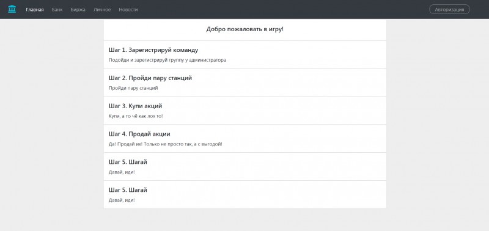Select the heading 'Добро пожаловать в игру!'
489x231 pixels.
tap(245, 29)
